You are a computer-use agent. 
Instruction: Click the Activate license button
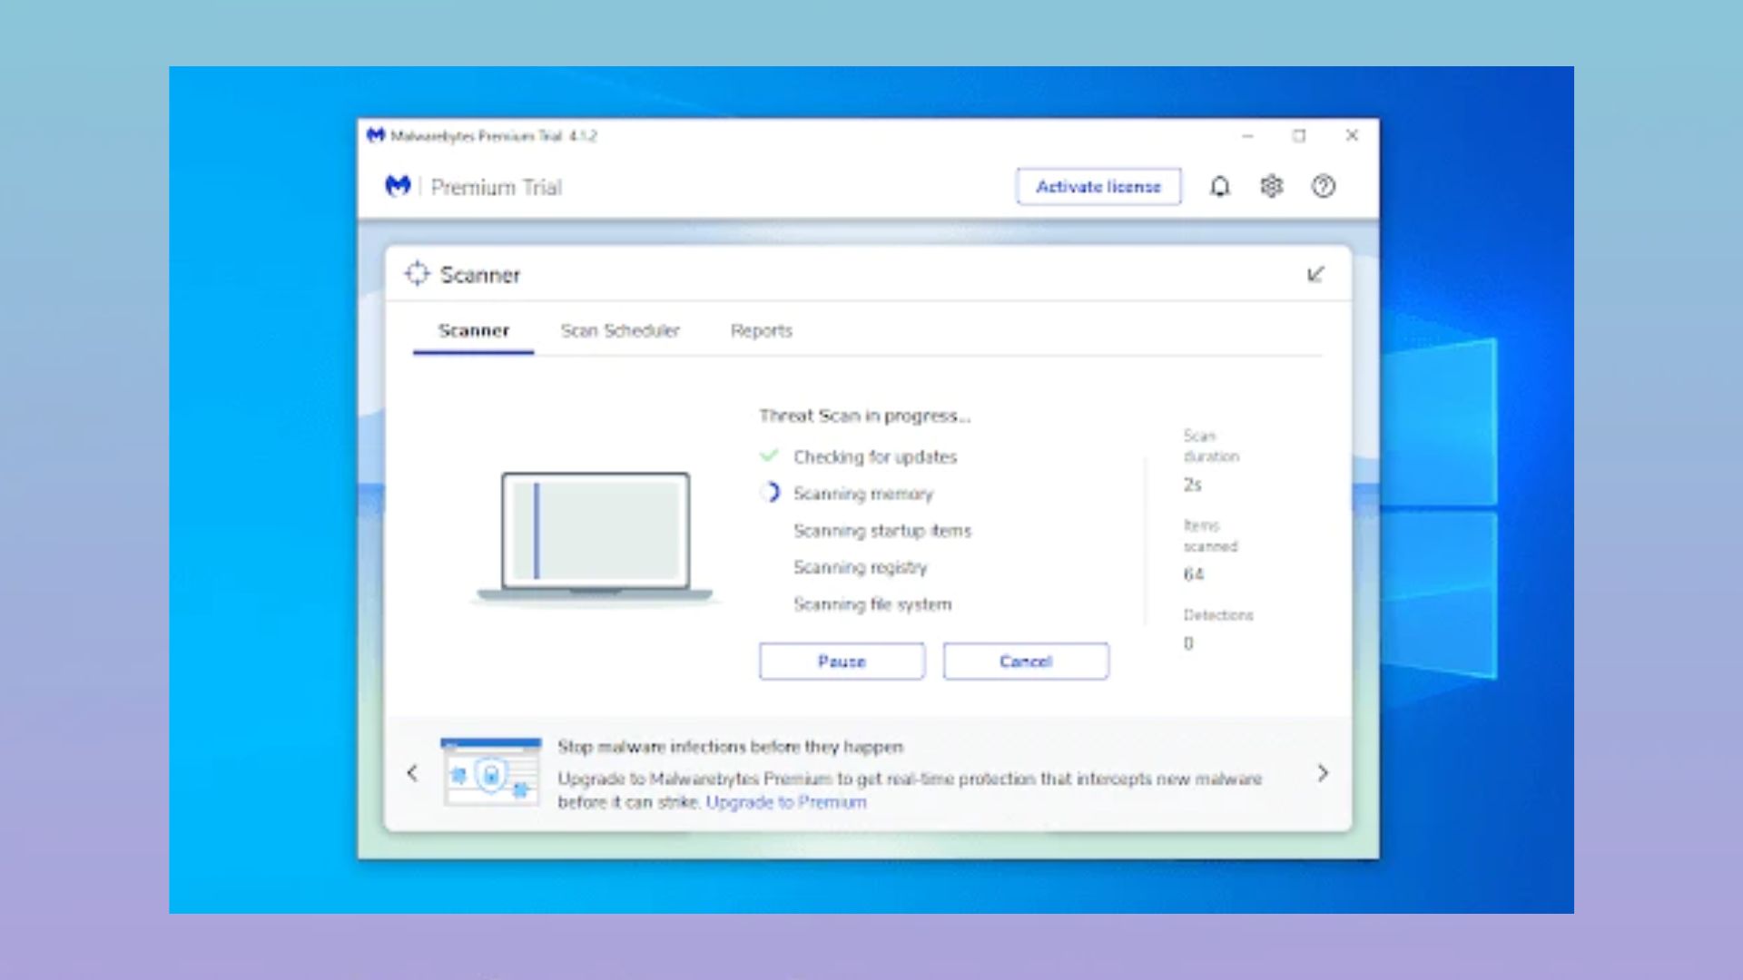click(x=1098, y=187)
